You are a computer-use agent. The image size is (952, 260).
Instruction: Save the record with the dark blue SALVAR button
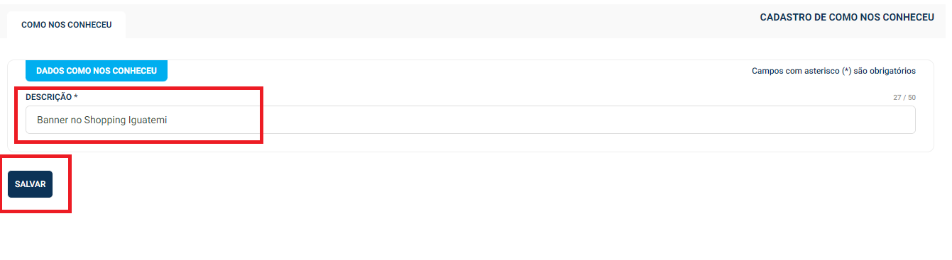point(30,184)
